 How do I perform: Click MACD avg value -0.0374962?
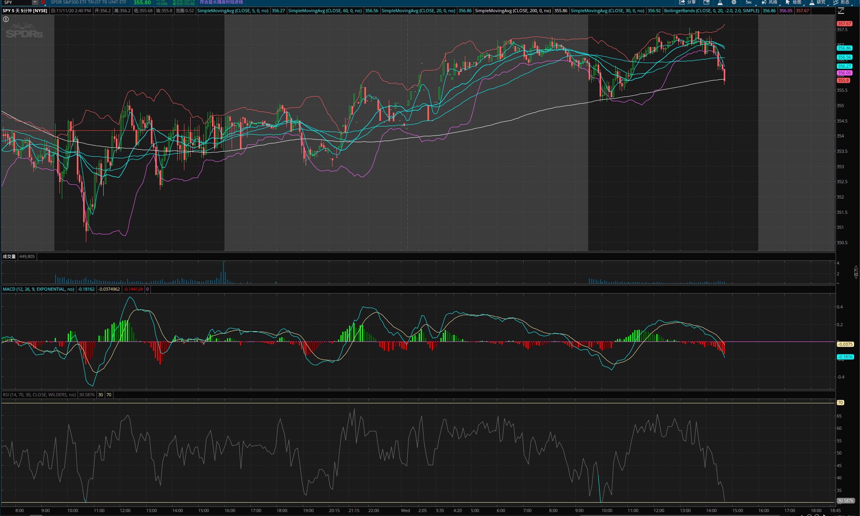(109, 289)
